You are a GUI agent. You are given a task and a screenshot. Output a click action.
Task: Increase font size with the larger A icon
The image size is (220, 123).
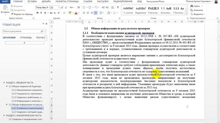(62, 8)
